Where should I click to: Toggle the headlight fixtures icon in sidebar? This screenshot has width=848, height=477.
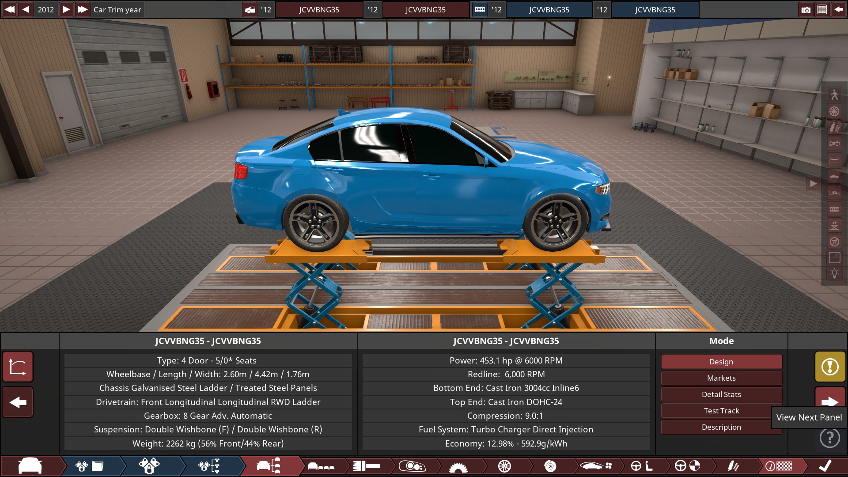pos(834,193)
